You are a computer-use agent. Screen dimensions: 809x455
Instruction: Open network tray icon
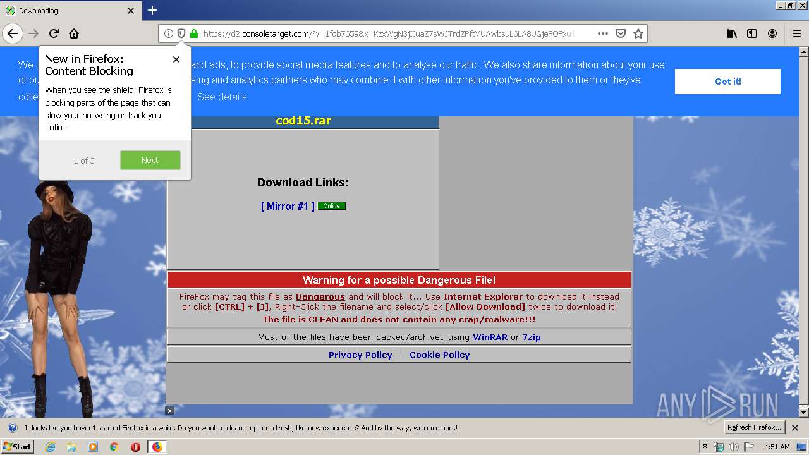tap(719, 447)
